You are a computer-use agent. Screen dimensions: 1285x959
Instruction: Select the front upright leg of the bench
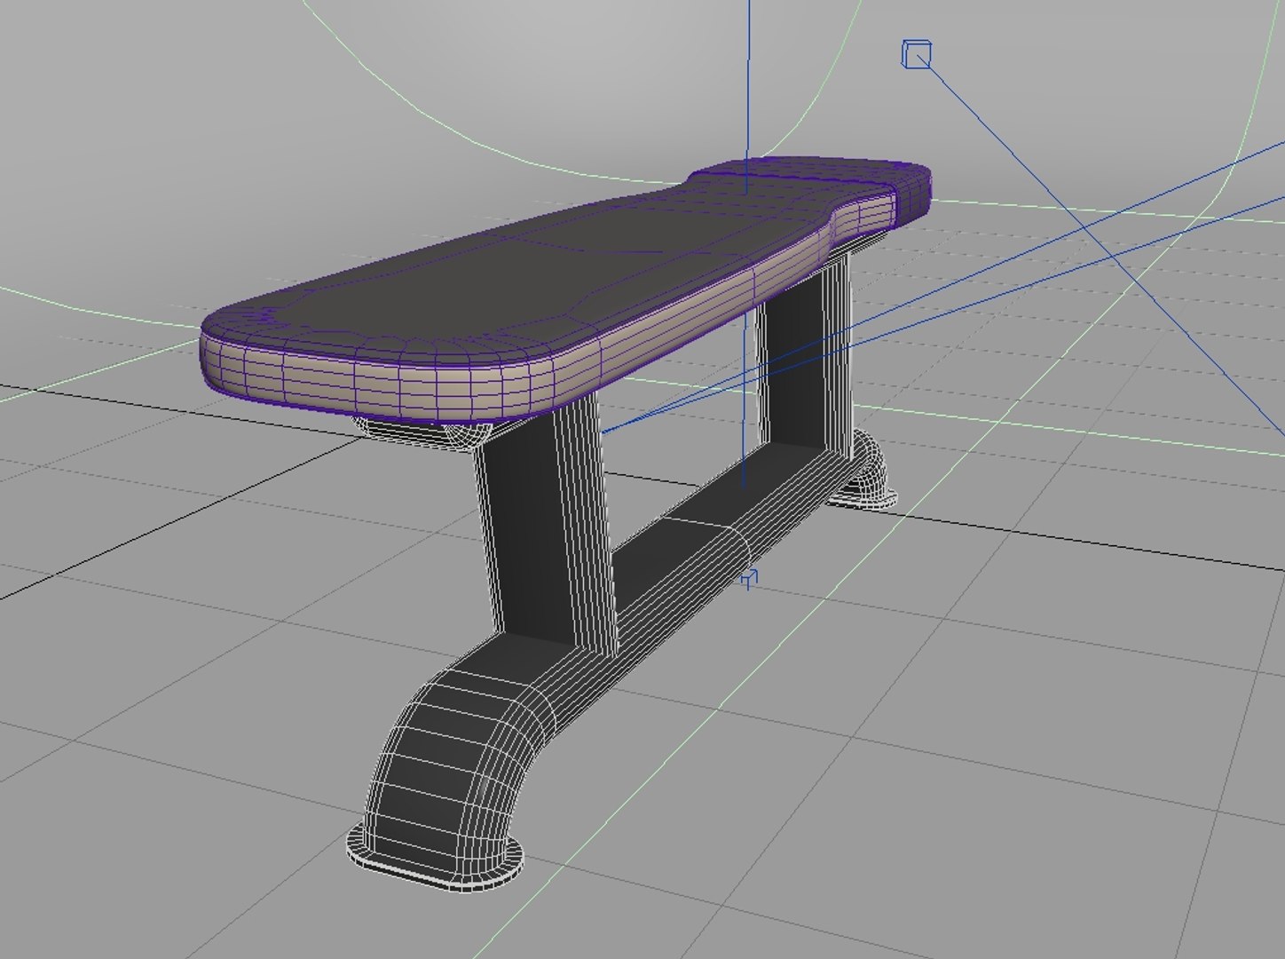coord(546,524)
